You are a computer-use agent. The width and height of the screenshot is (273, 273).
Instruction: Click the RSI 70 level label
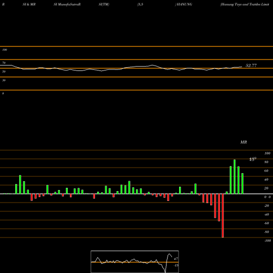(x=4, y=63)
